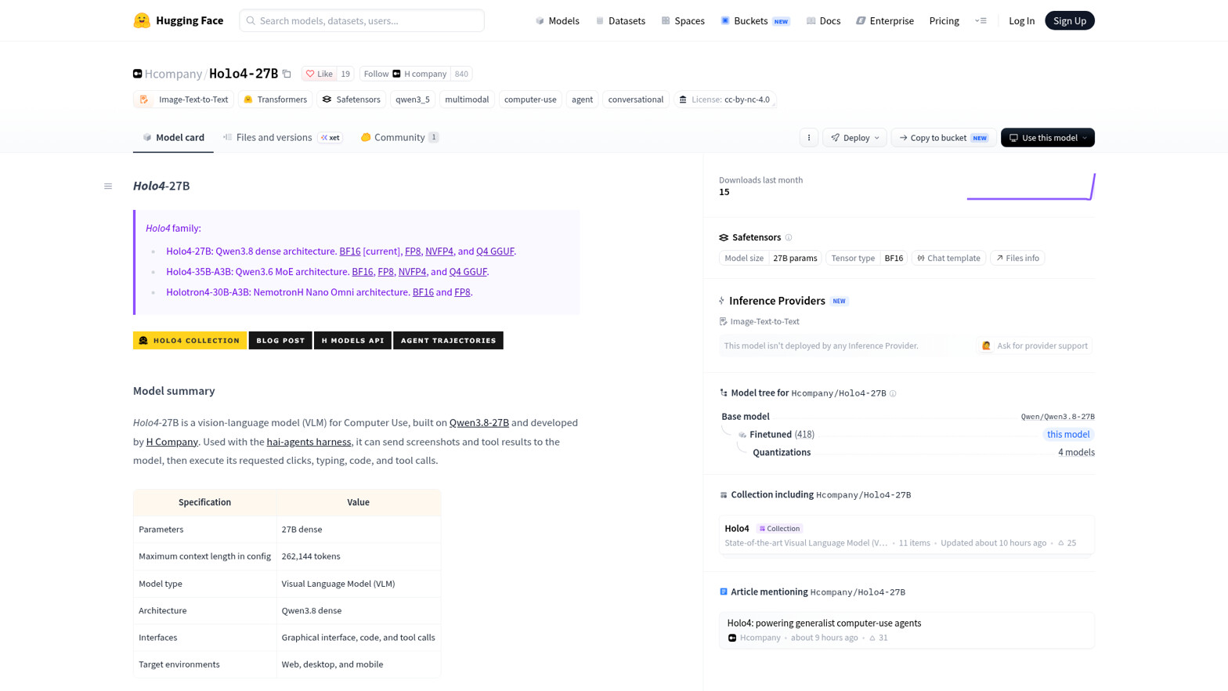
Task: Click the Image-Text-to-Text task tag
Action: coord(184,99)
